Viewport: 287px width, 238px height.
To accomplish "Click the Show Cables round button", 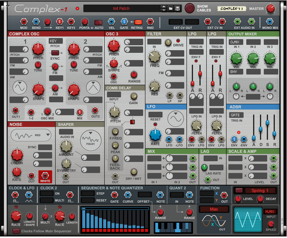I will (x=190, y=8).
